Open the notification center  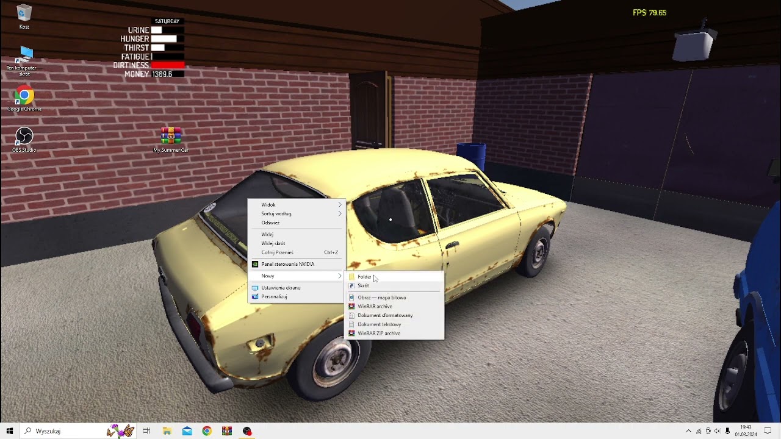click(x=768, y=431)
